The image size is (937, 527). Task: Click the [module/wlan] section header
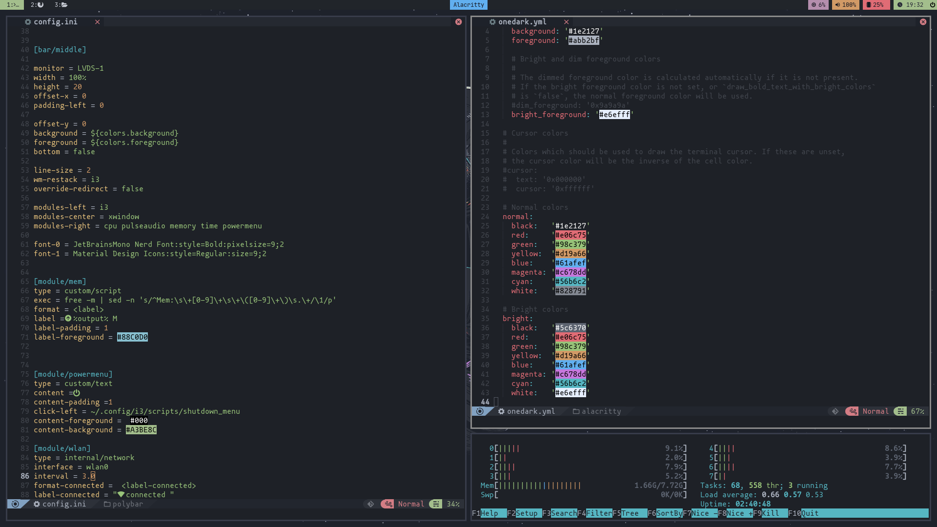(62, 448)
